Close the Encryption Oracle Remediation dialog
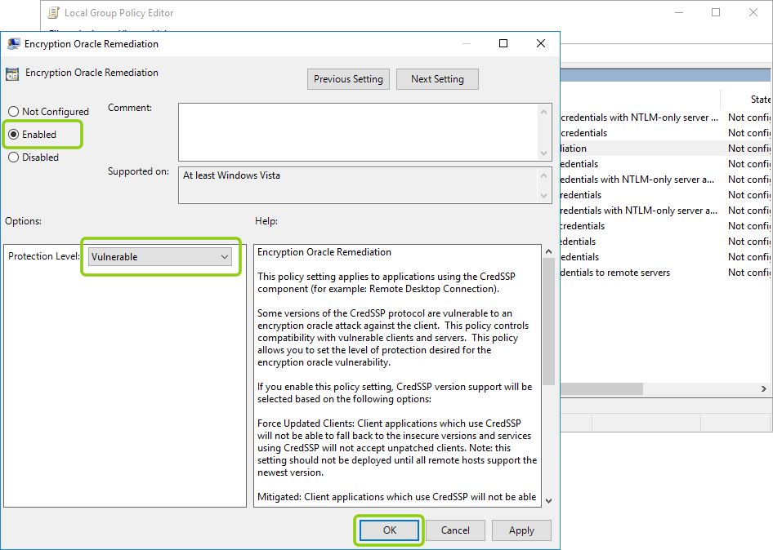This screenshot has width=773, height=550. (x=541, y=43)
